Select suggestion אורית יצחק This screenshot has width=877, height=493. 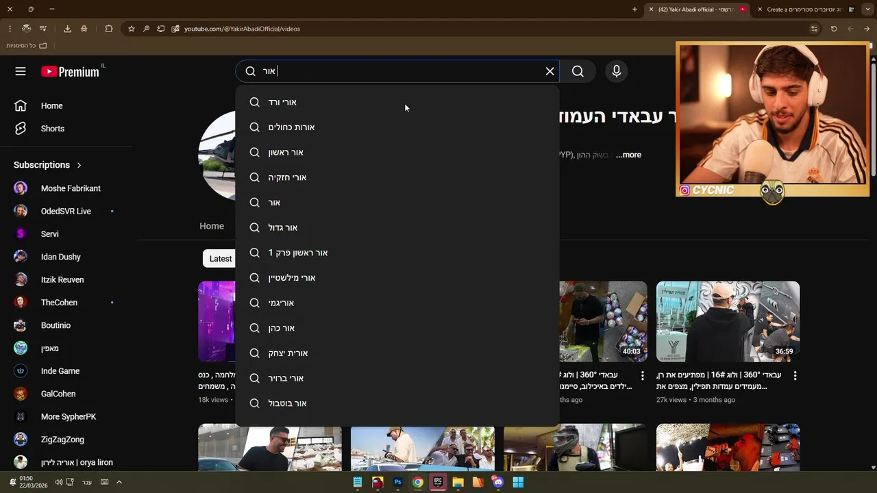(x=397, y=353)
